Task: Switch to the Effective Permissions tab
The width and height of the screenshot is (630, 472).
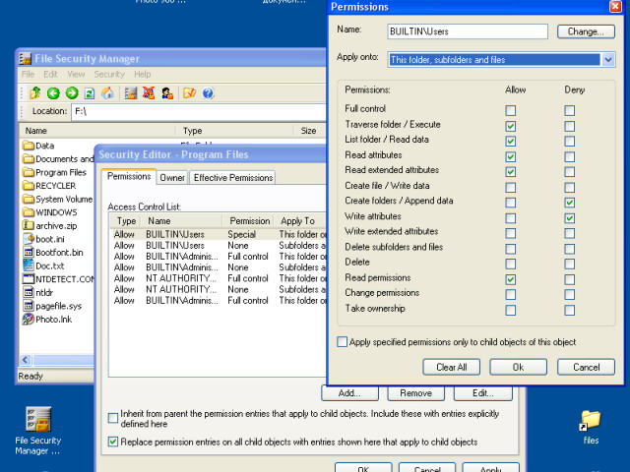Action: pyautogui.click(x=233, y=178)
